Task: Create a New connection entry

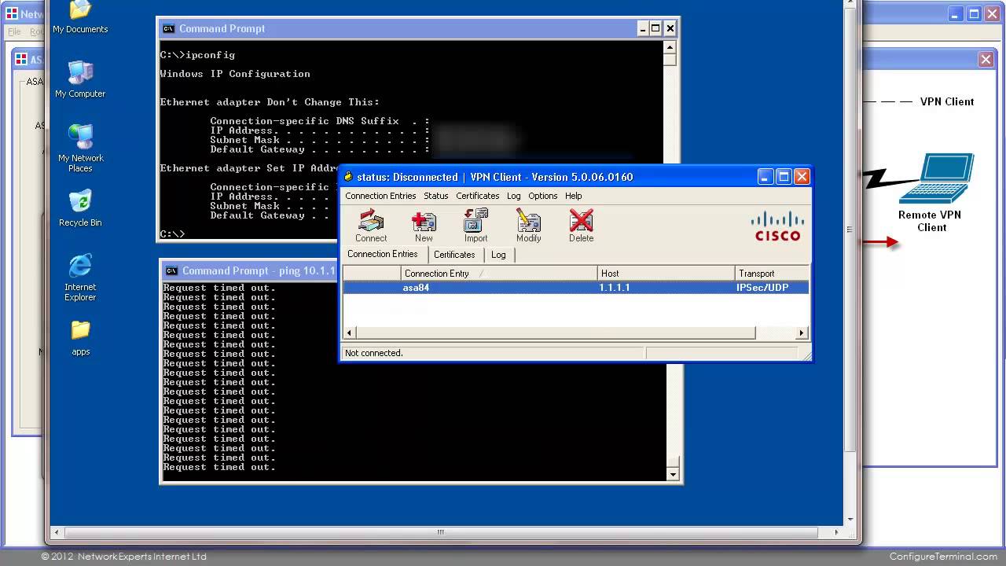Action: click(x=424, y=226)
